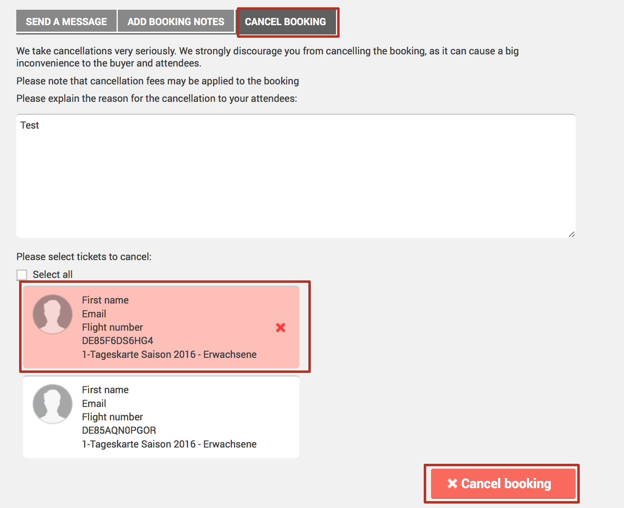Click the textarea resize handle corner
This screenshot has width=624, height=508.
(572, 234)
